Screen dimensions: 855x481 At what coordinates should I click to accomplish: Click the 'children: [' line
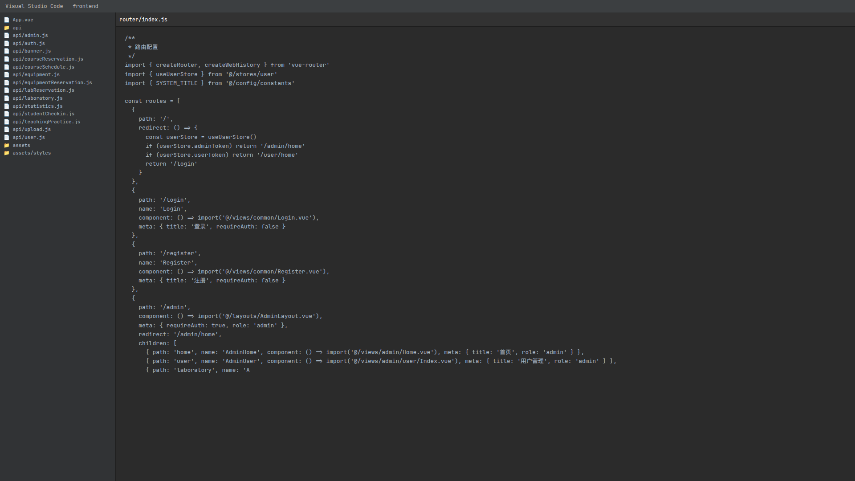click(158, 343)
